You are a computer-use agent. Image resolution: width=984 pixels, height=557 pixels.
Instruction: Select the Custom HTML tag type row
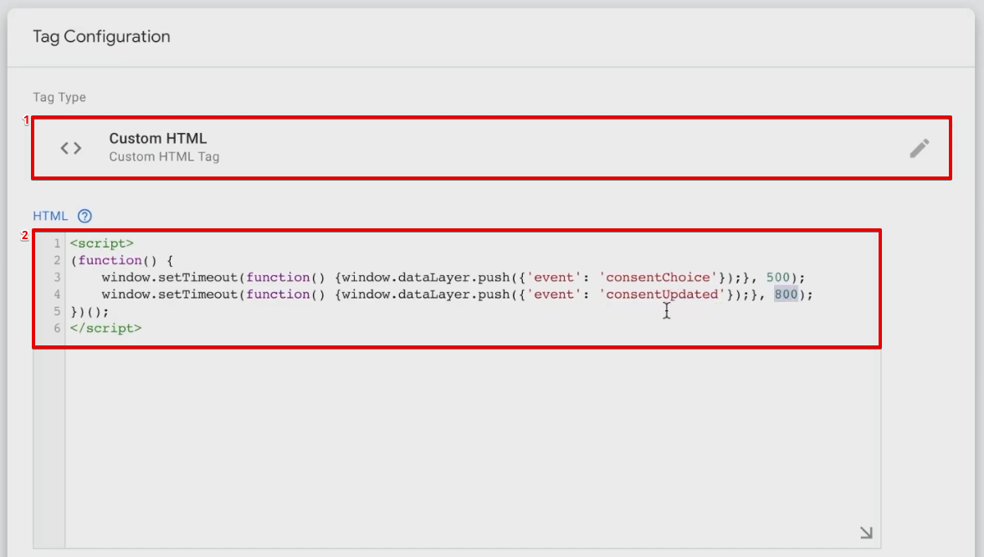pos(491,148)
